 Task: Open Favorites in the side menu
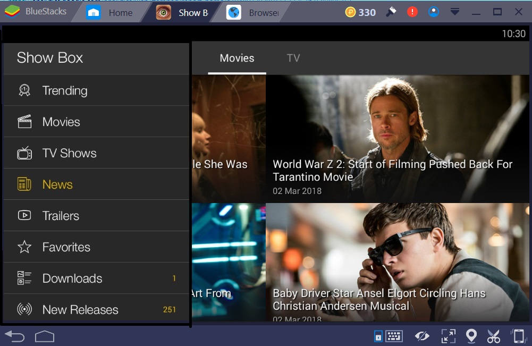coord(96,247)
